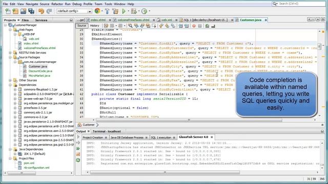Open the Profile Project dropdown arrow
The height and width of the screenshot is (184, 328).
tap(149, 11)
